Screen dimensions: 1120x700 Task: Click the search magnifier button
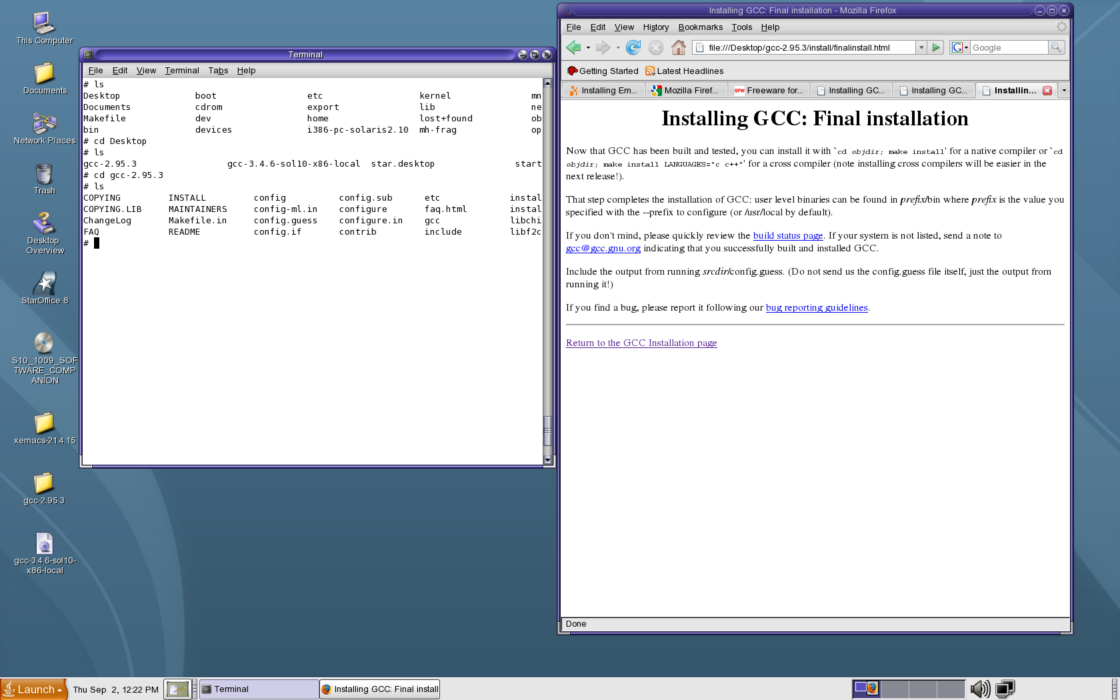(x=1056, y=47)
